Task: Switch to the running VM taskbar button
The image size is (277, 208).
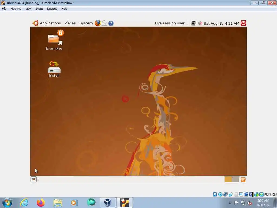Action: point(124,203)
